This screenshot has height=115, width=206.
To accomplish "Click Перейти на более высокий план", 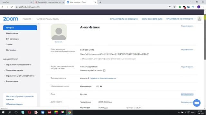I will tap(103, 78).
